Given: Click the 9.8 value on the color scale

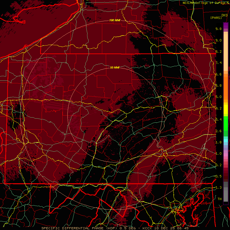Looking at the screenshot, I should [x=218, y=29].
